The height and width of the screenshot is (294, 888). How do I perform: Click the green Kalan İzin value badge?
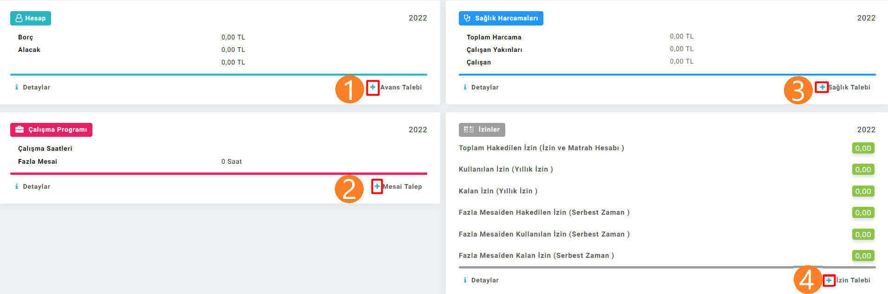(863, 191)
